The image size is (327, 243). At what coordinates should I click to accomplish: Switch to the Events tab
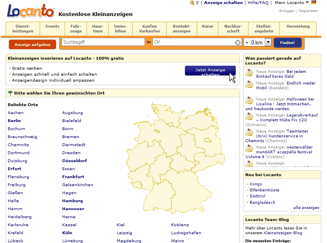52,29
